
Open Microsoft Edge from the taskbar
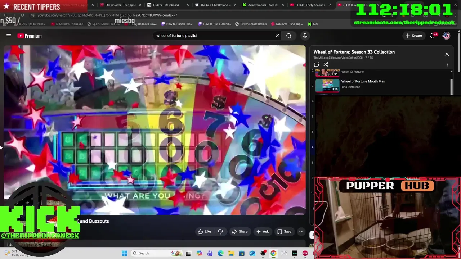coord(220,253)
